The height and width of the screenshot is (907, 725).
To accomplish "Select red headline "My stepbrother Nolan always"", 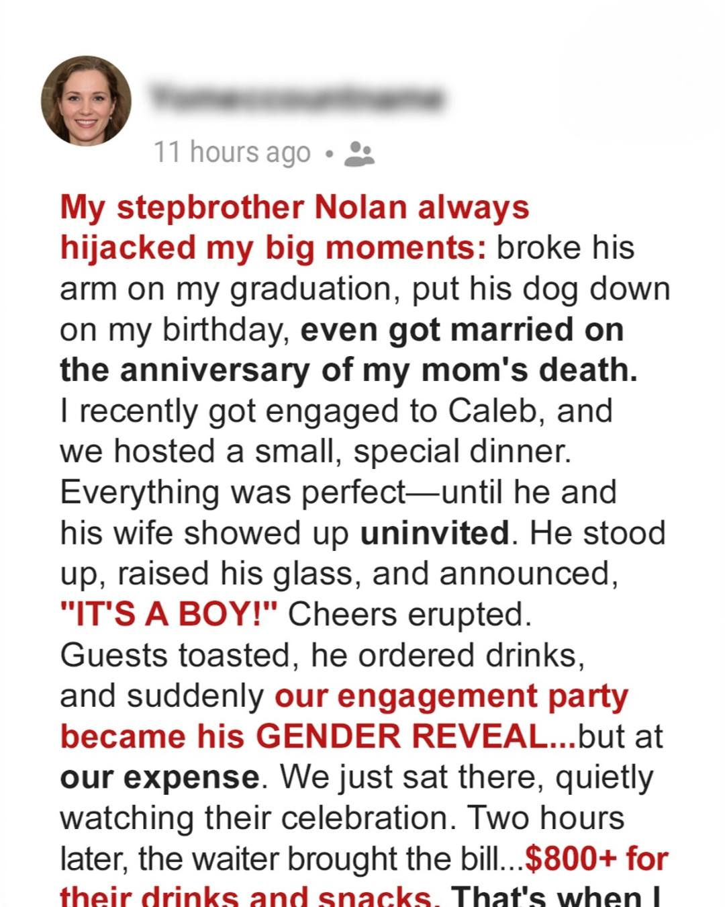I will 295,208.
